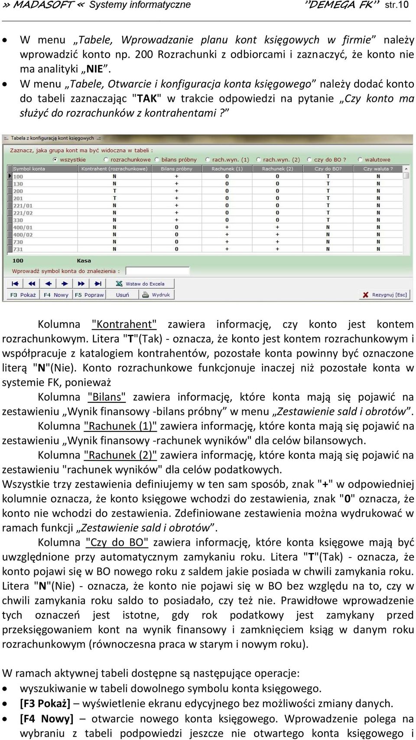Jump to the last record arrow button
This screenshot has width=416, height=740.
98,284
